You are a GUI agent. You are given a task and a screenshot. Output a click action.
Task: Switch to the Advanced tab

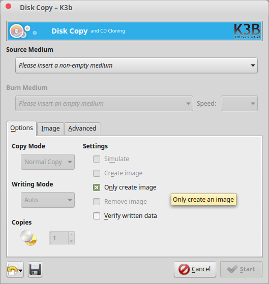click(x=82, y=129)
